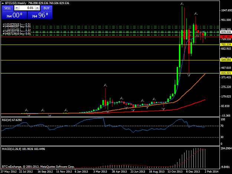Click the RSI 70 level label
The width and height of the screenshot is (232, 174).
coord(222,126)
